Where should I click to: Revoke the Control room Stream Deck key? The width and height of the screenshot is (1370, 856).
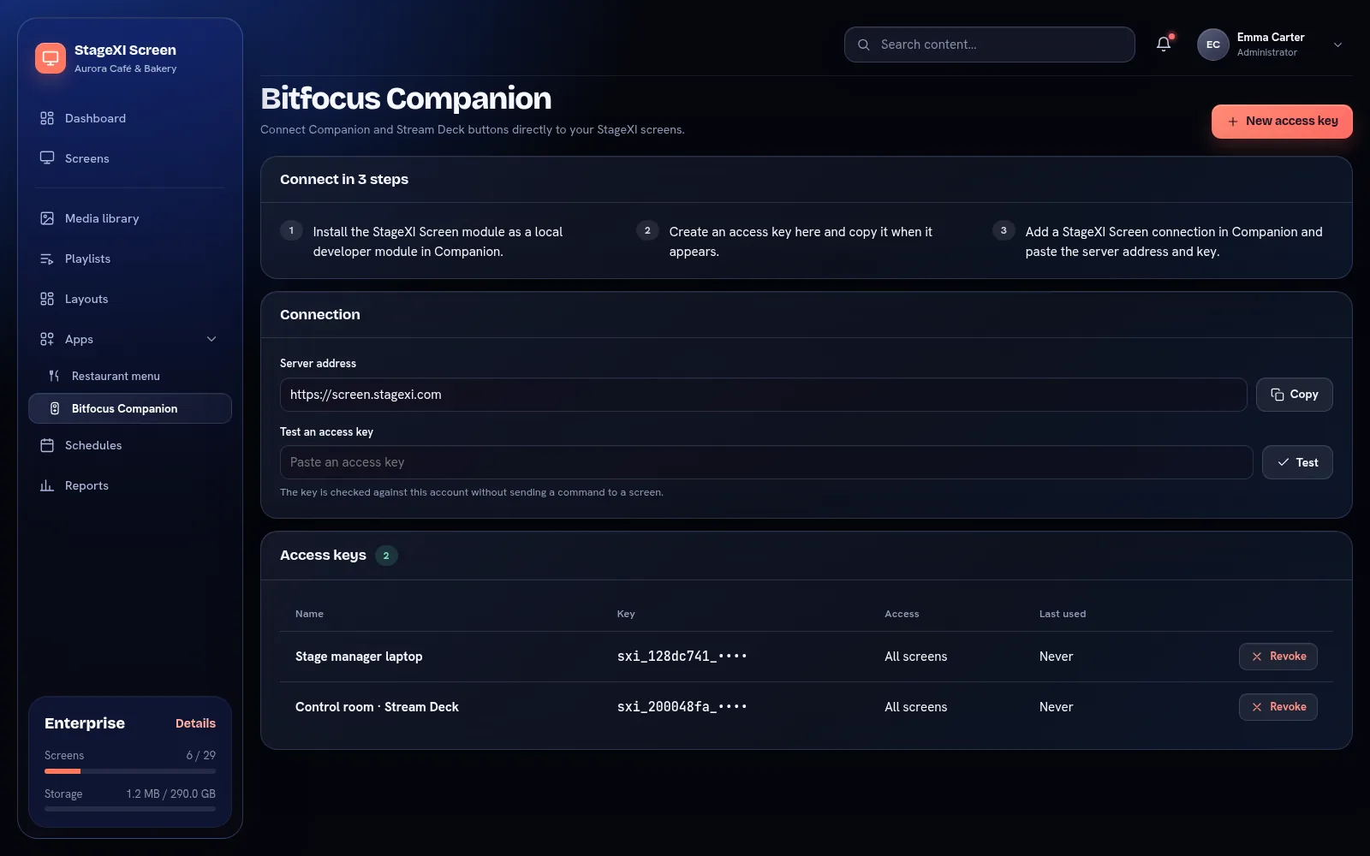coord(1278,707)
